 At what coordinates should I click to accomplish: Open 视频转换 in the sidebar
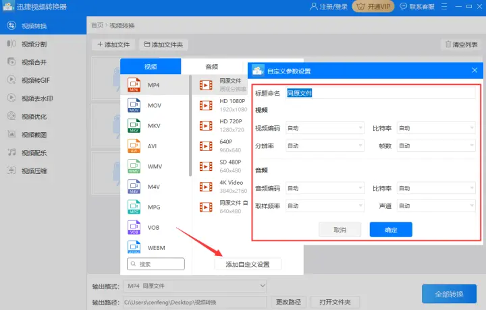point(43,26)
